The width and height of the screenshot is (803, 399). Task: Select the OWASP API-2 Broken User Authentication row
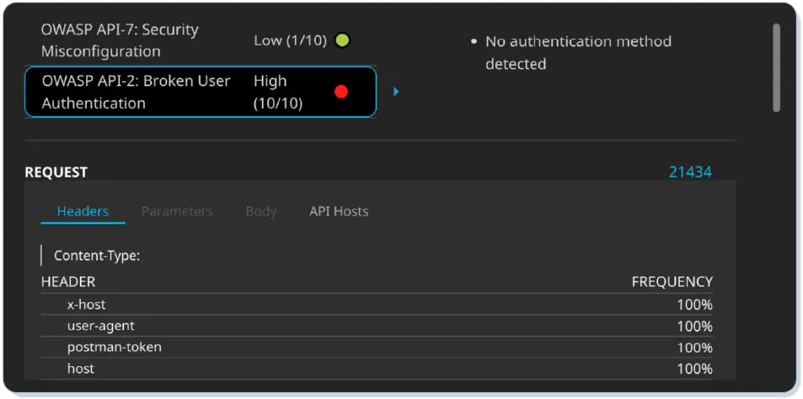click(201, 92)
